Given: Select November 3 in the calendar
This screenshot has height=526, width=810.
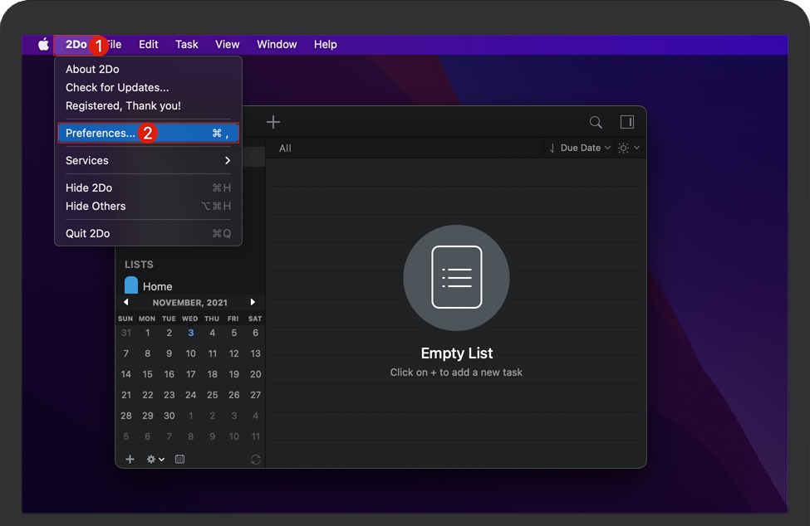Looking at the screenshot, I should [x=190, y=333].
